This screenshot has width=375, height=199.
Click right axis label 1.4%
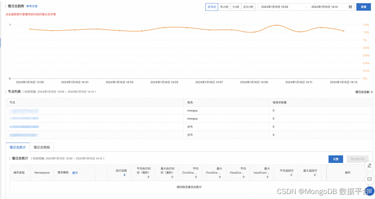tap(366, 25)
